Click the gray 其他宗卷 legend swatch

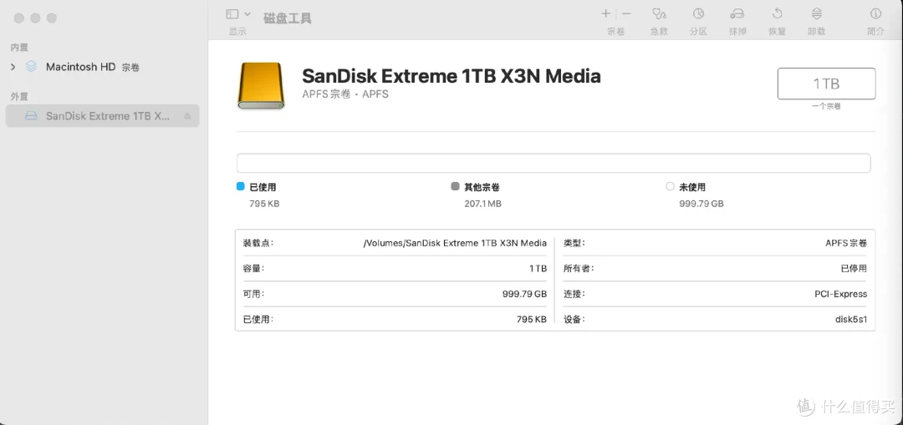tap(455, 186)
